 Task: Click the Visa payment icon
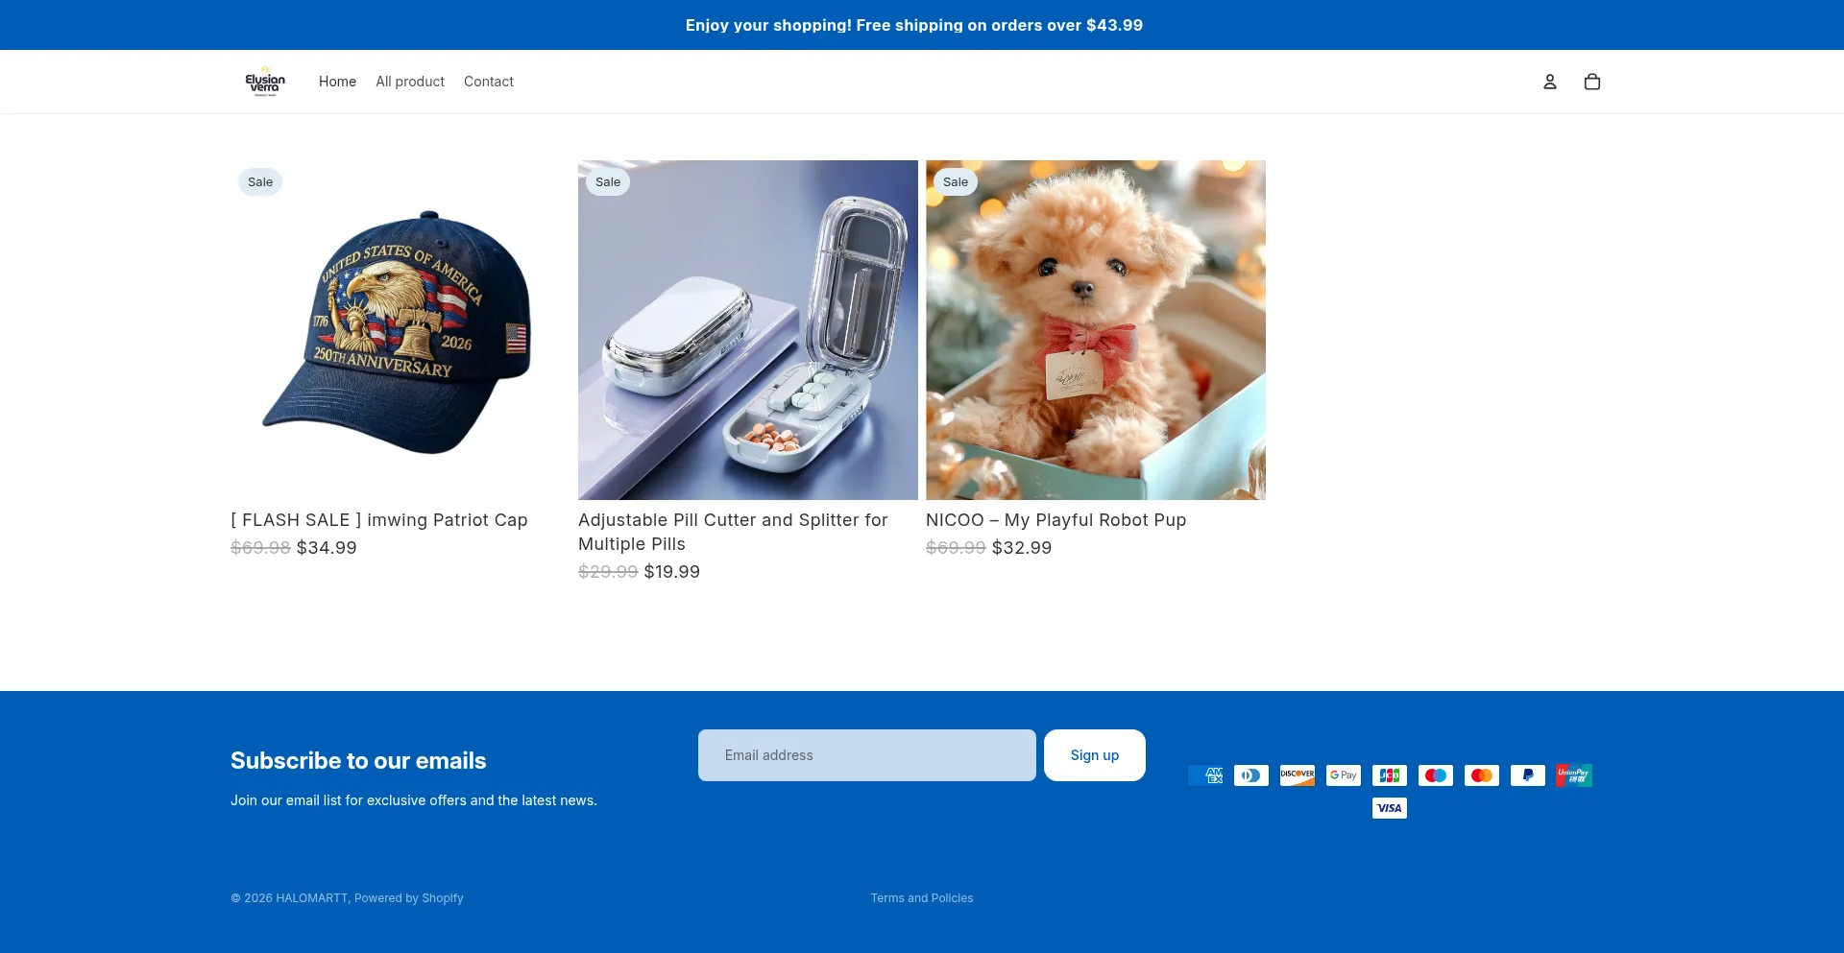click(1390, 808)
